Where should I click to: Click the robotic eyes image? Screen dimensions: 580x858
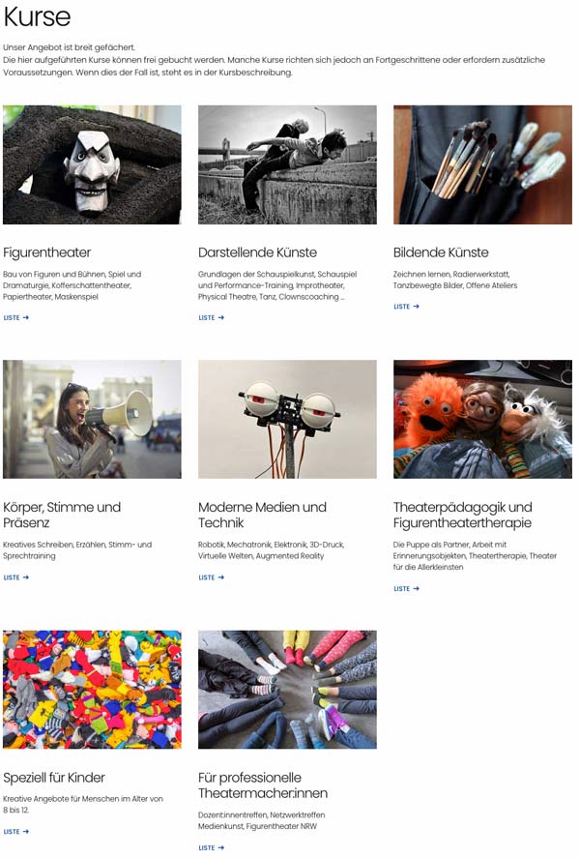click(287, 419)
